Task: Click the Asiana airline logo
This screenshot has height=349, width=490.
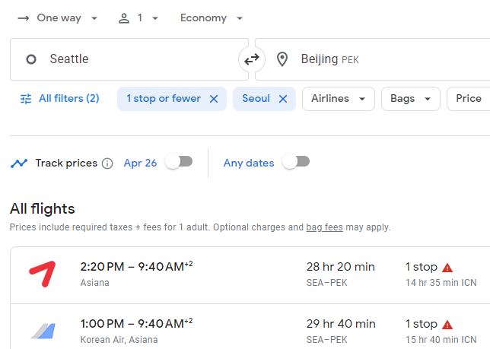Action: point(43,274)
